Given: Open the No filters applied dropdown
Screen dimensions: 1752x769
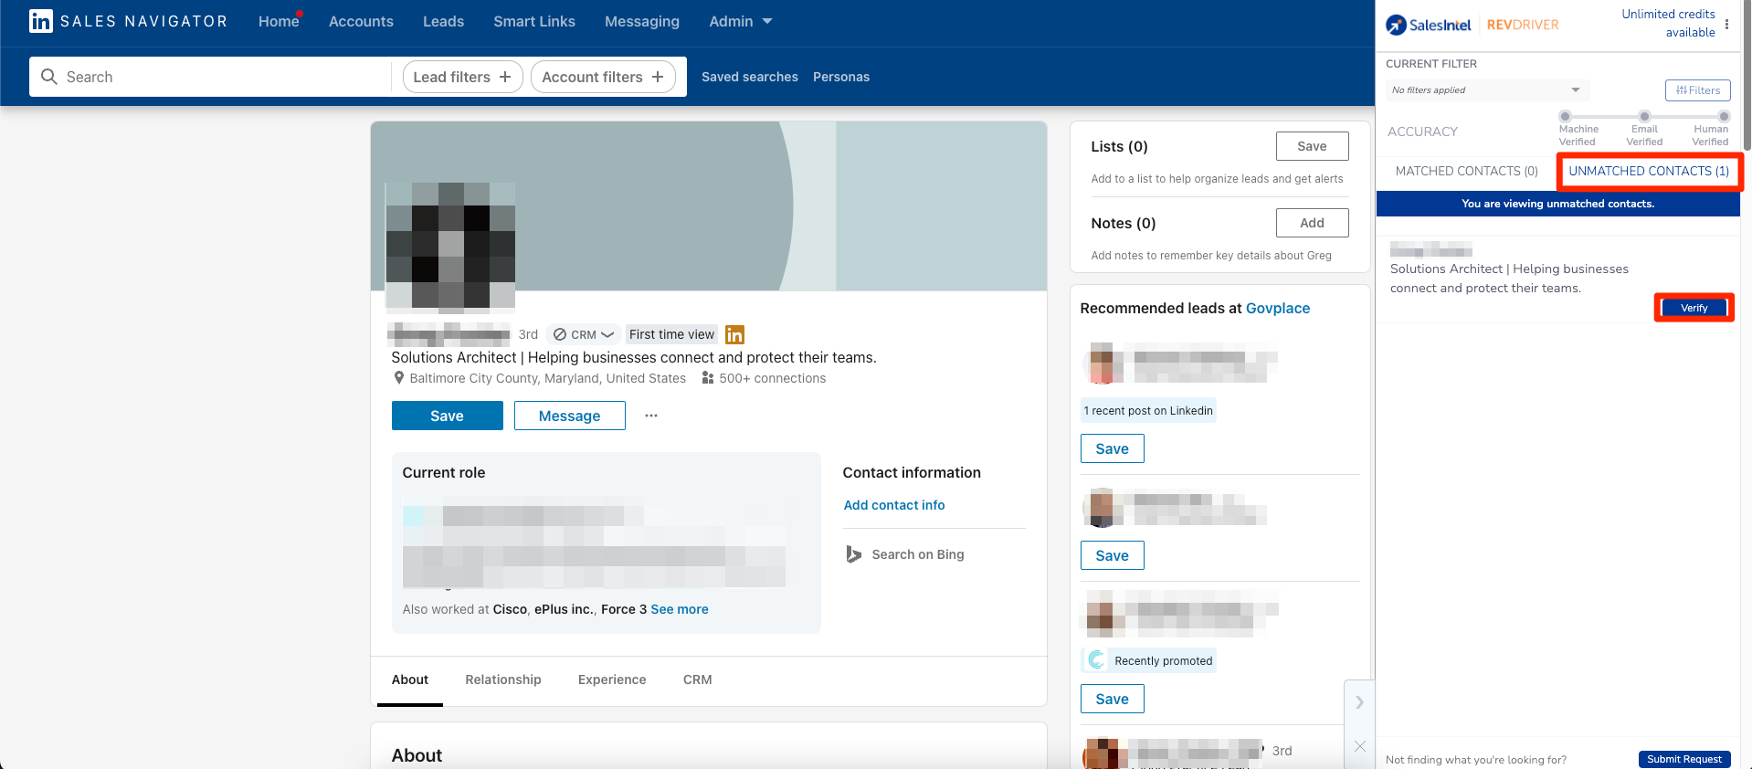Looking at the screenshot, I should (x=1487, y=90).
